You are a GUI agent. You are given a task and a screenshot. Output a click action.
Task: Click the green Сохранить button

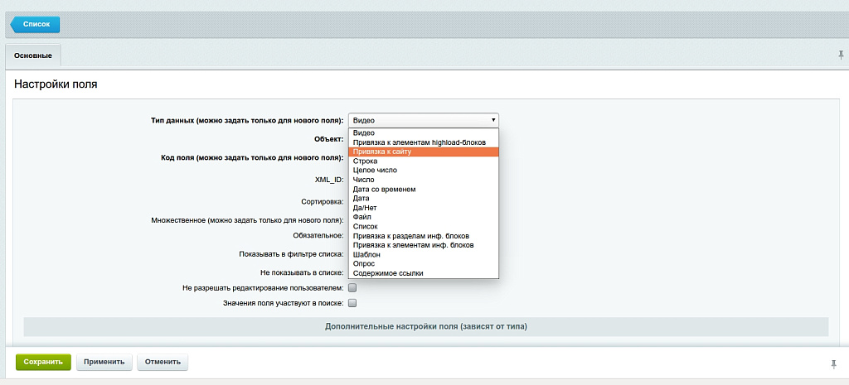point(43,362)
